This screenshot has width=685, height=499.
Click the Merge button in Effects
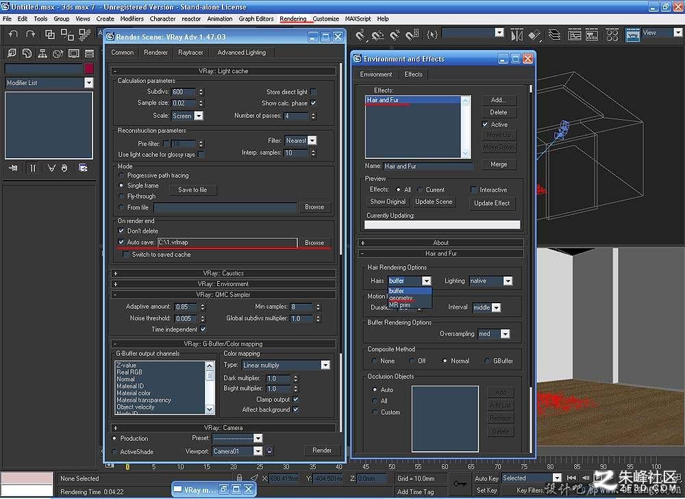pyautogui.click(x=499, y=164)
